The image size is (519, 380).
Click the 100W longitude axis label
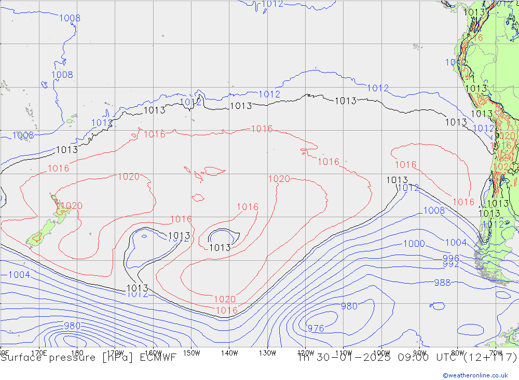pos(381,353)
